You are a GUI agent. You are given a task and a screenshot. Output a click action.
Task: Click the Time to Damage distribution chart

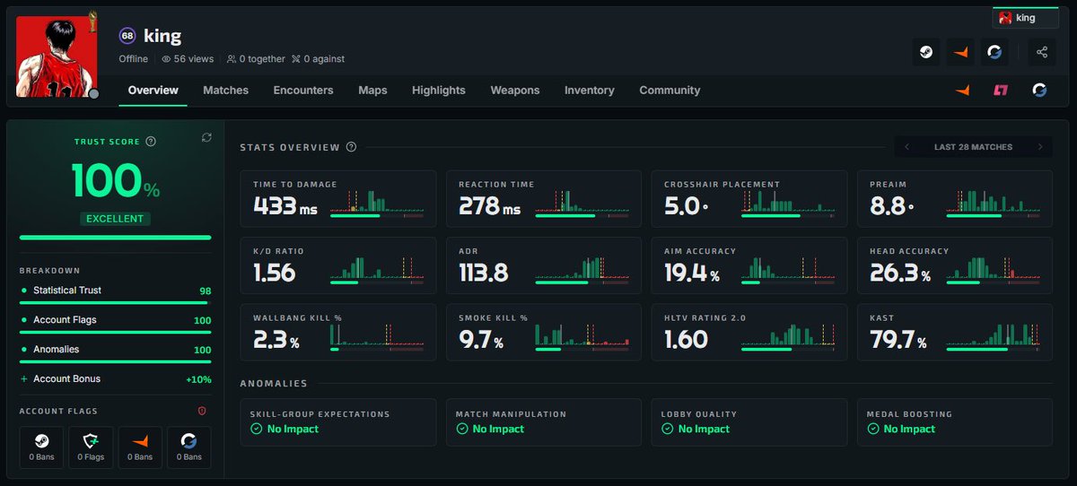(378, 203)
